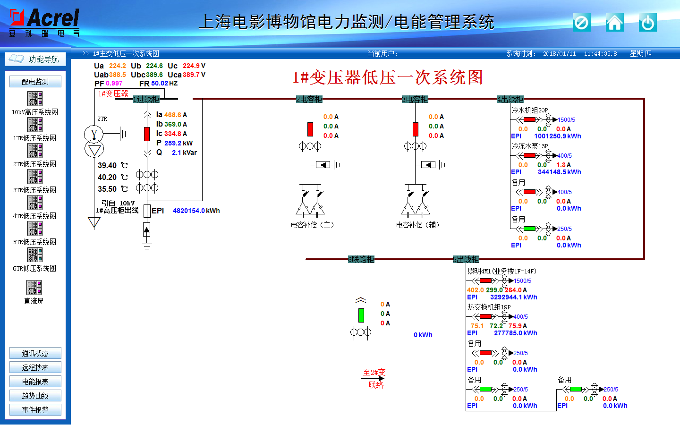Screen dimensions: 680x425
Task: Click the home icon in header
Action: click(x=614, y=23)
